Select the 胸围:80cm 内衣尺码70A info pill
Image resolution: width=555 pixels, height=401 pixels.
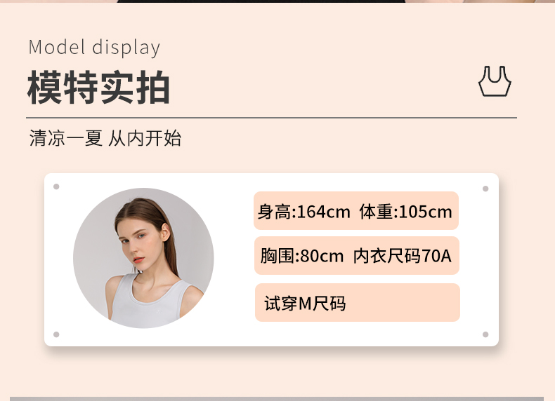(x=356, y=255)
